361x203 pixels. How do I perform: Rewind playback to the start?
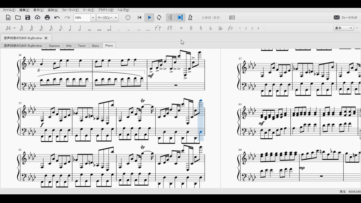pos(139,18)
